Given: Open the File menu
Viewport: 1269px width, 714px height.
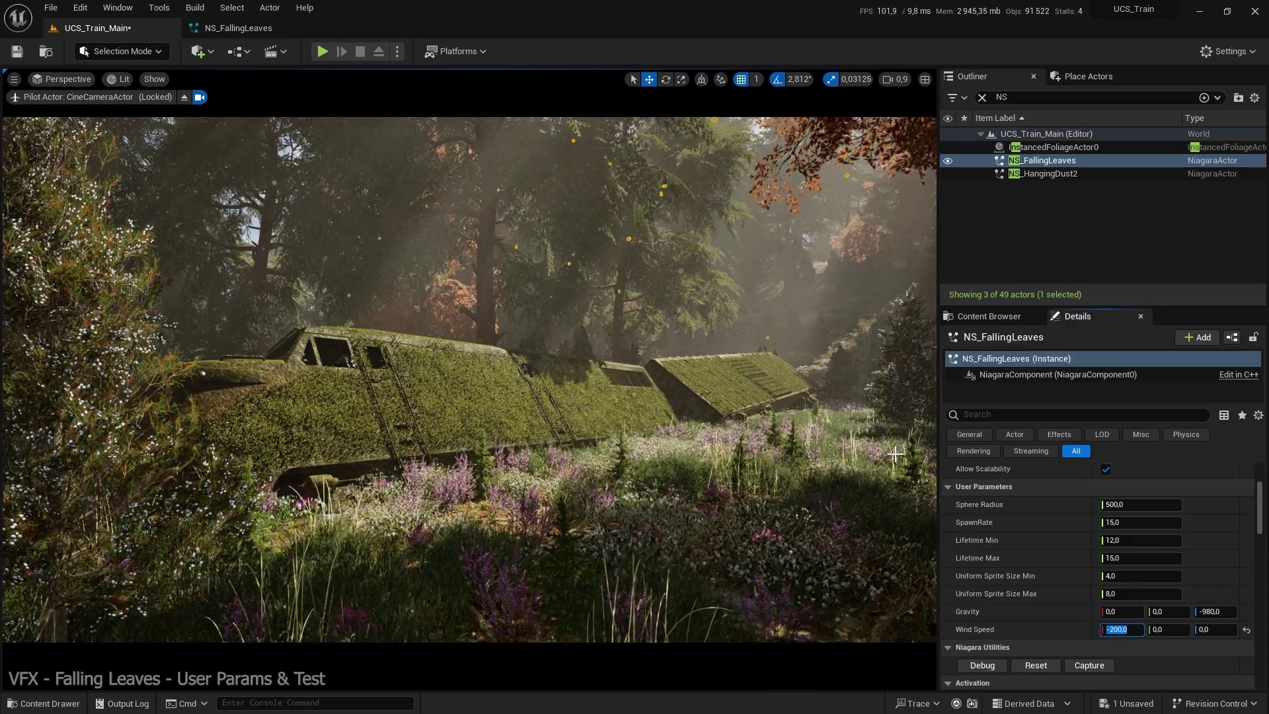Looking at the screenshot, I should pyautogui.click(x=51, y=8).
